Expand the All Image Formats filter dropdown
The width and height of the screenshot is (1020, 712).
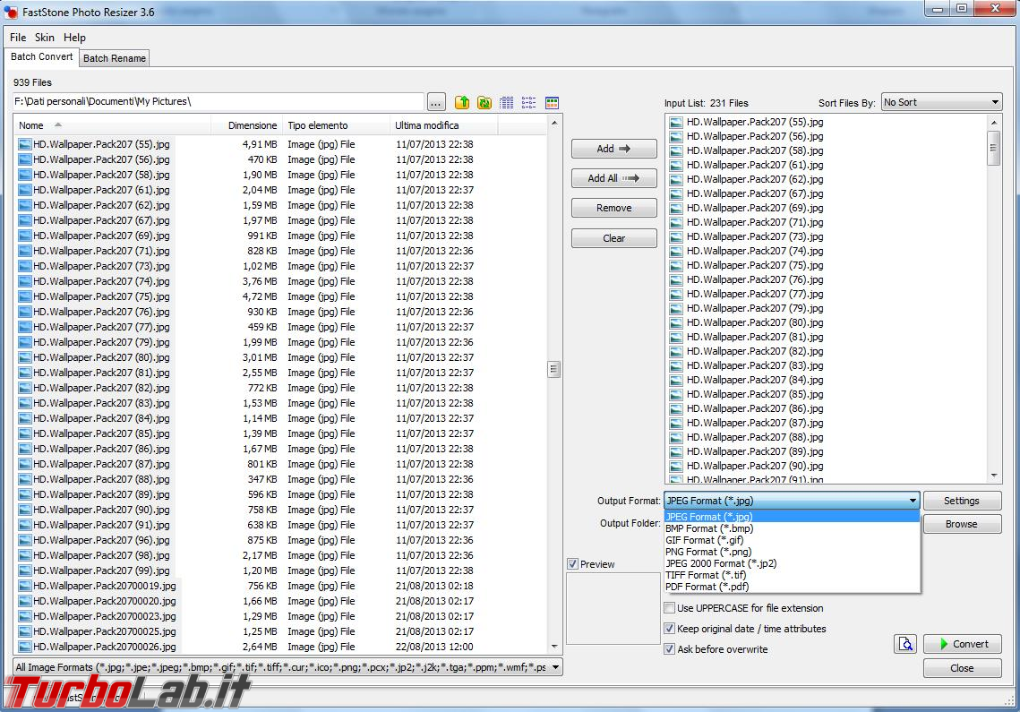[x=555, y=667]
